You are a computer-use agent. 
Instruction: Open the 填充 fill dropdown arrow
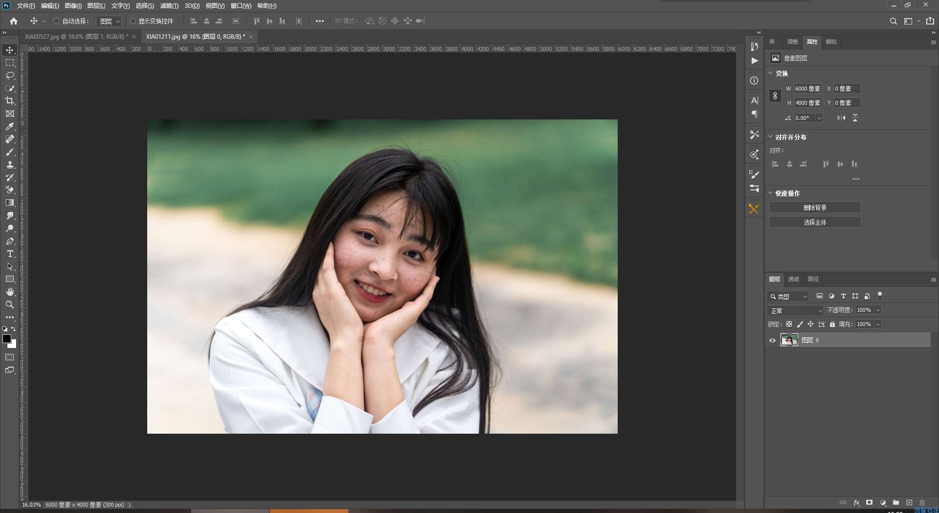pos(878,324)
